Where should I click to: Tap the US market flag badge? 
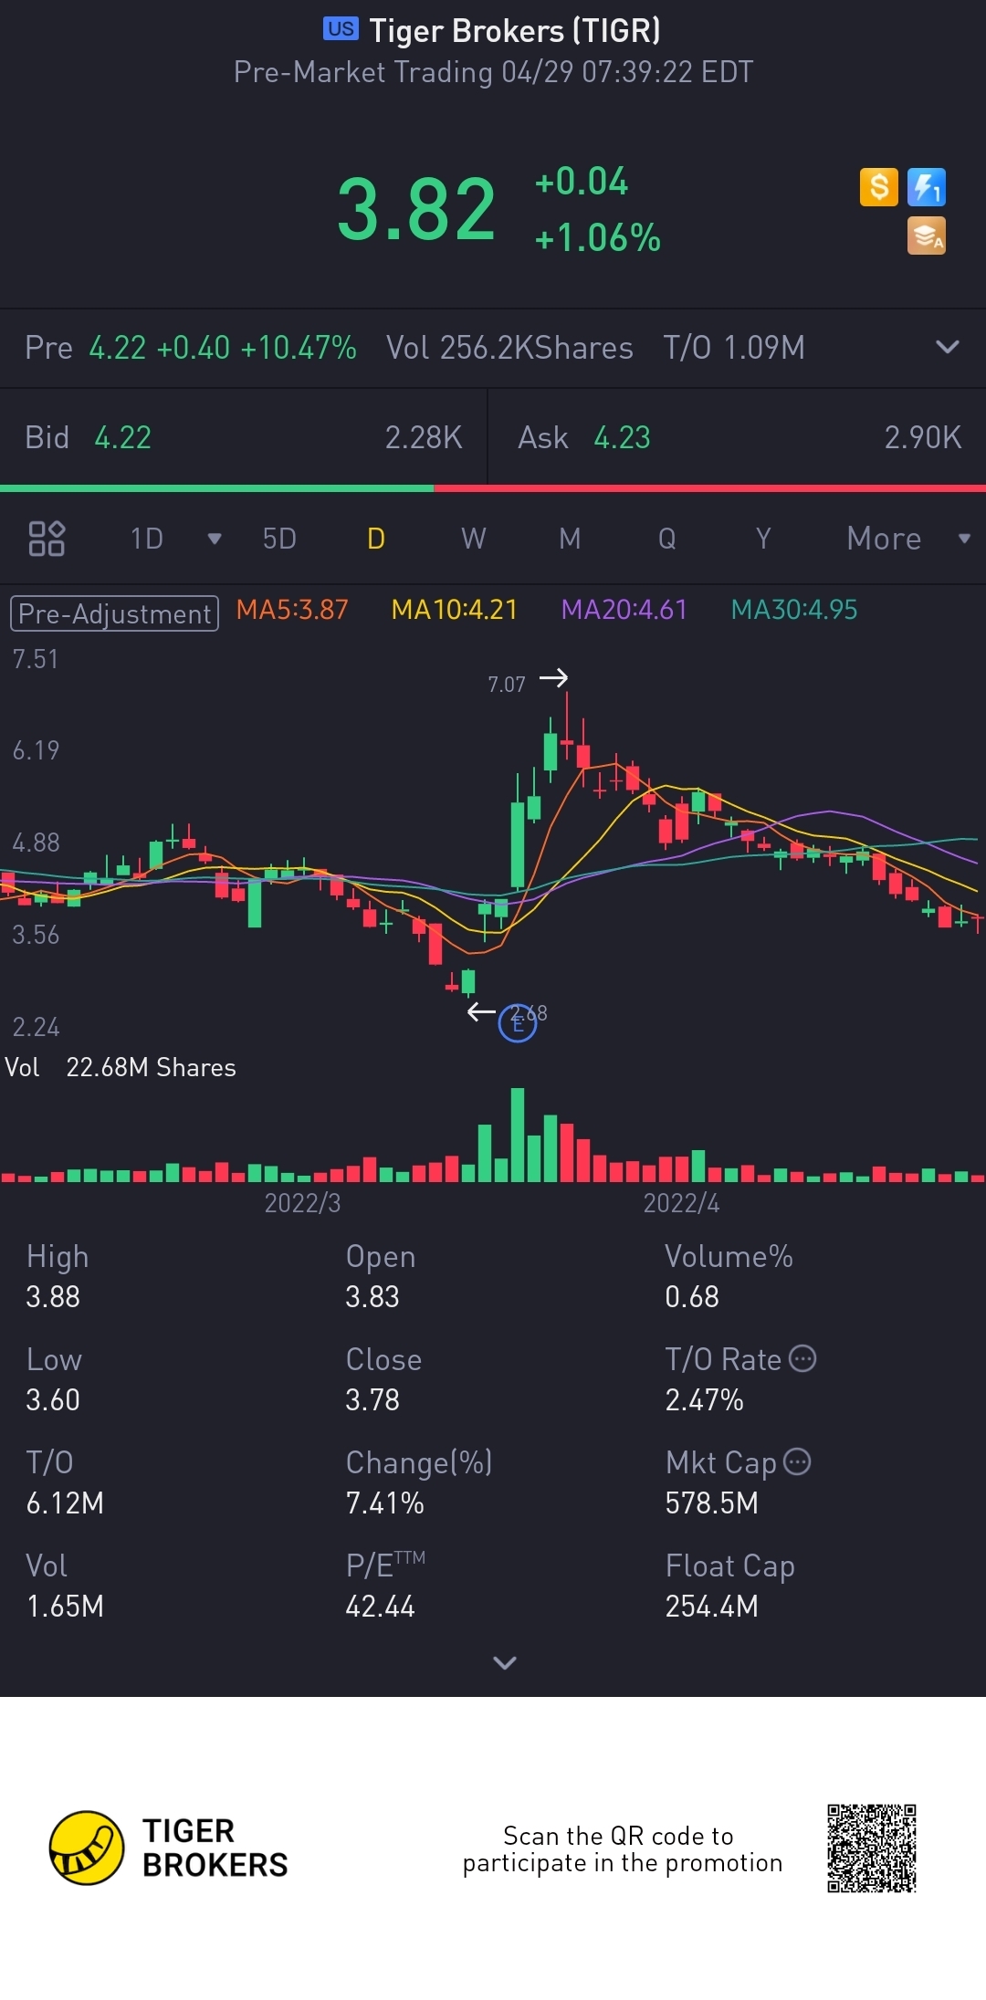pyautogui.click(x=341, y=29)
